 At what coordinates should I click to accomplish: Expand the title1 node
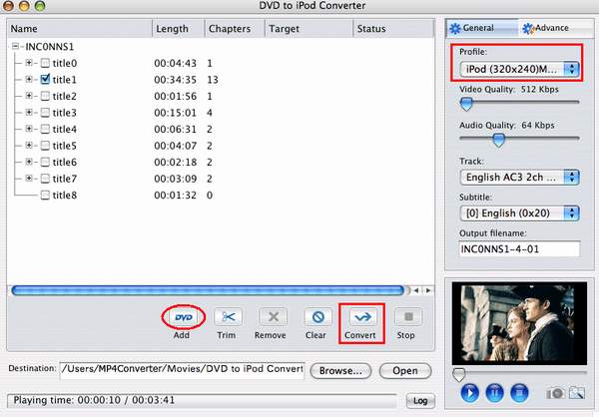[x=29, y=79]
